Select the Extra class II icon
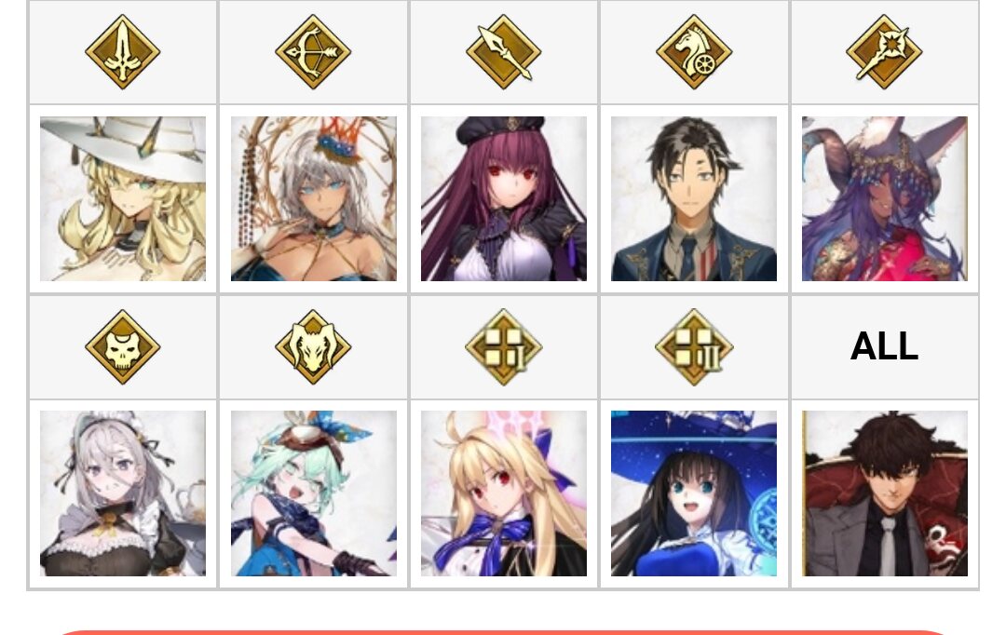The width and height of the screenshot is (1006, 635). point(694,347)
